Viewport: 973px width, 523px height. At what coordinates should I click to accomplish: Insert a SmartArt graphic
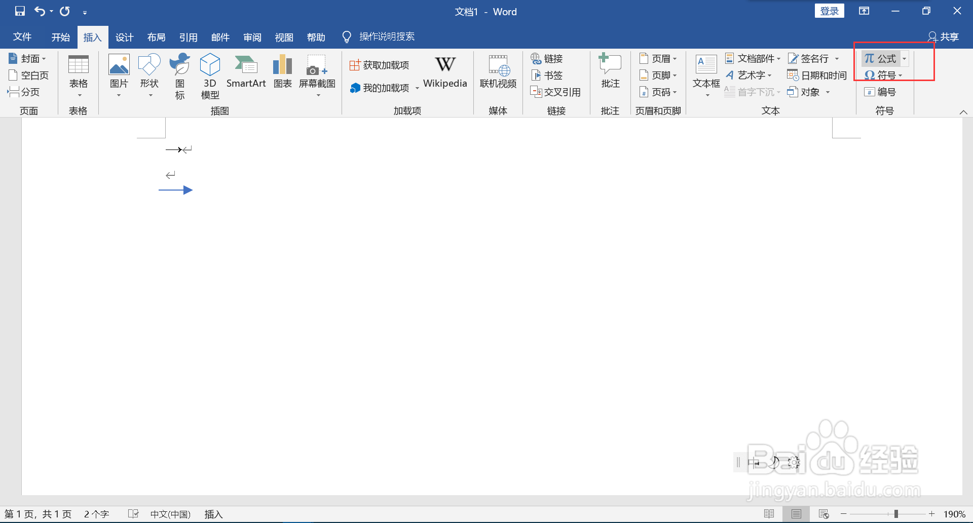(246, 75)
